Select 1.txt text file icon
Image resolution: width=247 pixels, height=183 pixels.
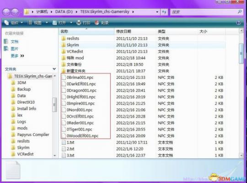click(x=64, y=142)
